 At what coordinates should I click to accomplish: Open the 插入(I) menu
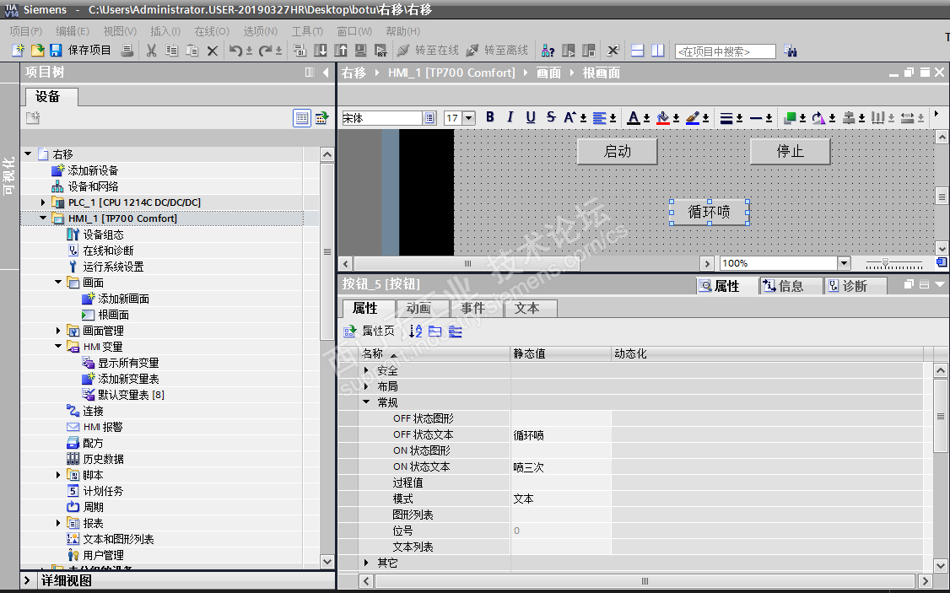click(x=165, y=31)
